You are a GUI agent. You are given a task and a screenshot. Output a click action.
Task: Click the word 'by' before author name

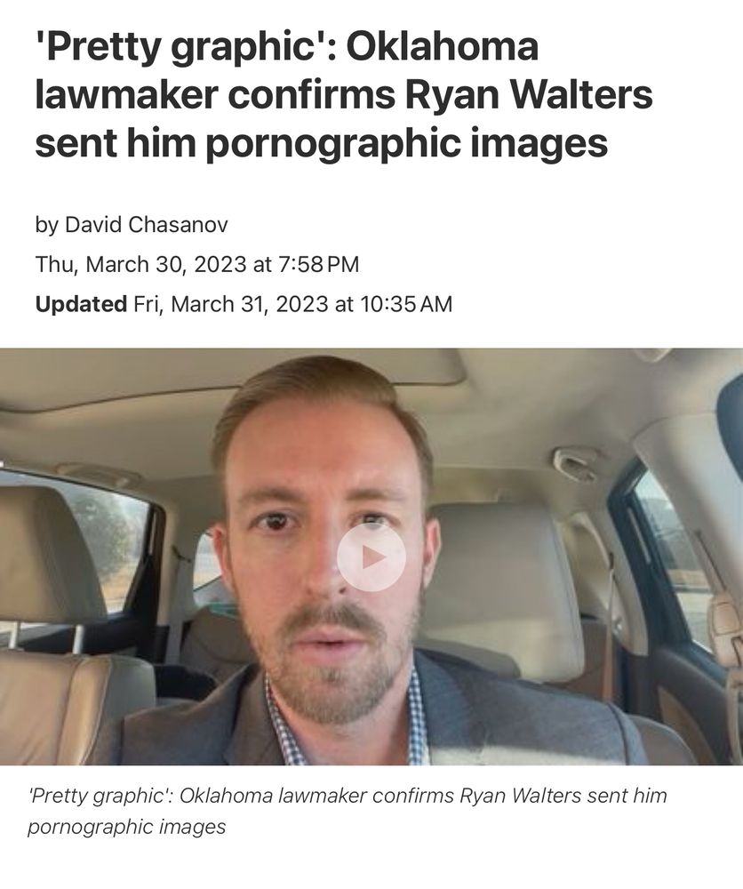[46, 225]
